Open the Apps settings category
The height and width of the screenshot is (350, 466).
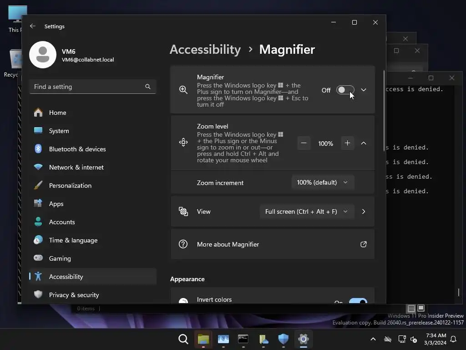tap(93, 204)
